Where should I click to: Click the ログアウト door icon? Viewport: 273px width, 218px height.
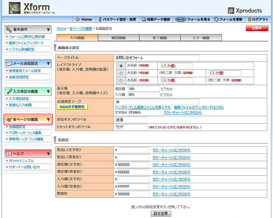point(249,19)
